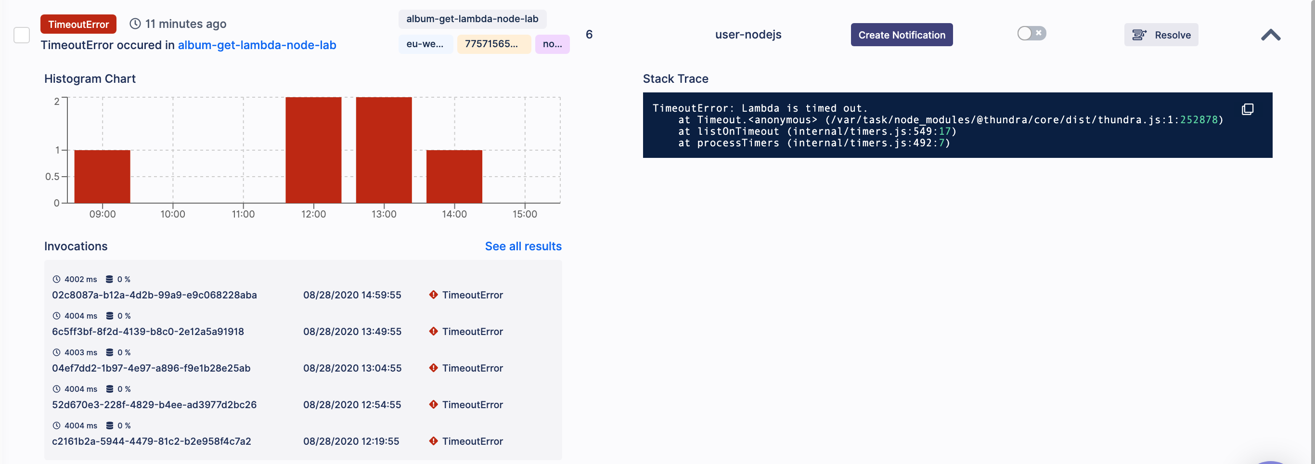The image size is (1315, 464).
Task: Click the 08/28/2020 12:19:55 timestamp
Action: tap(351, 441)
